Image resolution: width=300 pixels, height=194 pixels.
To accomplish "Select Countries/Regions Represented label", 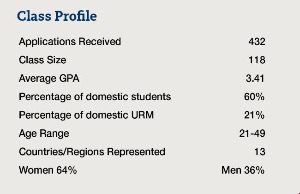I will tap(92, 152).
